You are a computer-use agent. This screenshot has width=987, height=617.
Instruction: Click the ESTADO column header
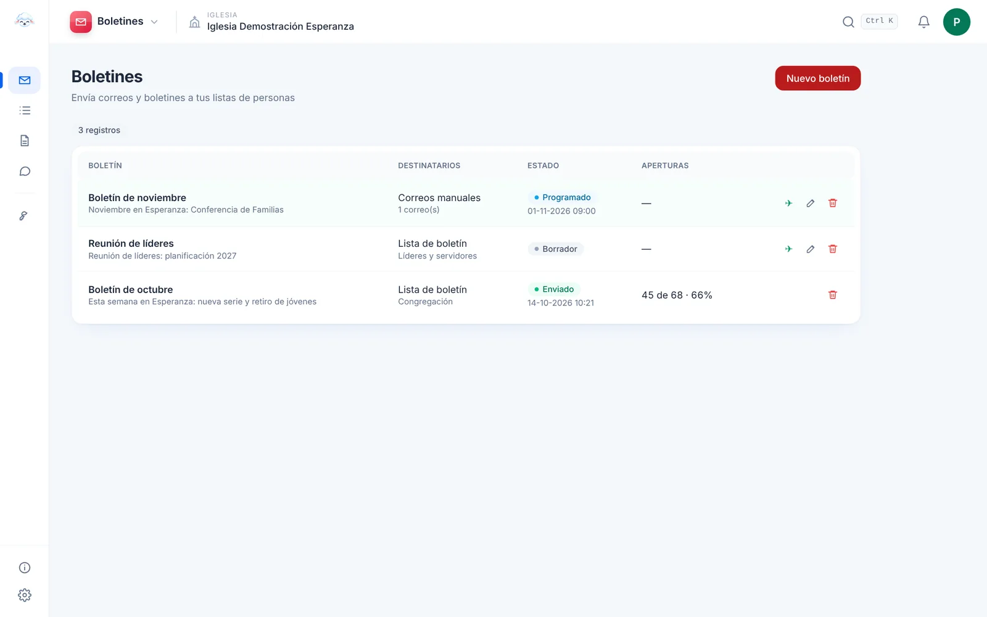pos(543,165)
